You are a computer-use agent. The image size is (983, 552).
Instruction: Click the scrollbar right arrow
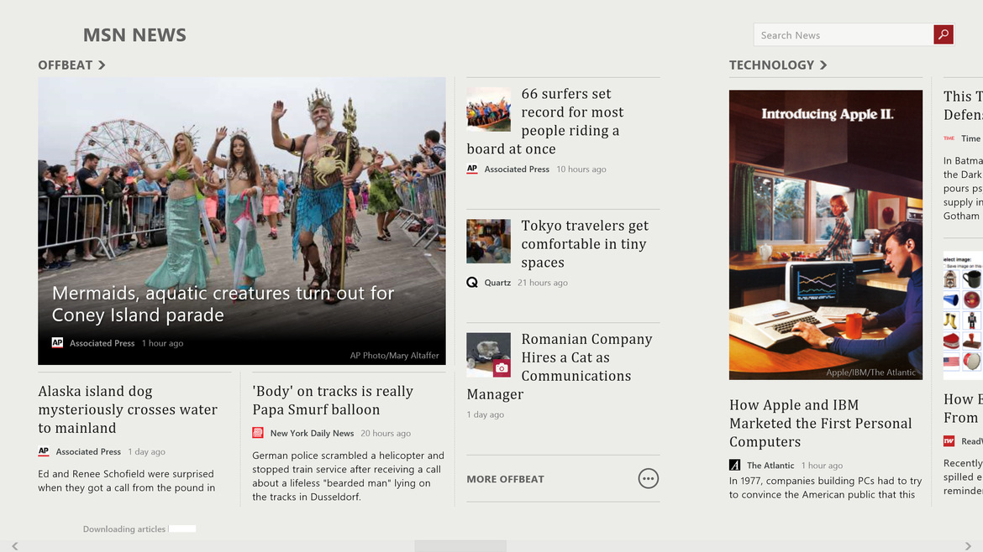click(x=968, y=546)
